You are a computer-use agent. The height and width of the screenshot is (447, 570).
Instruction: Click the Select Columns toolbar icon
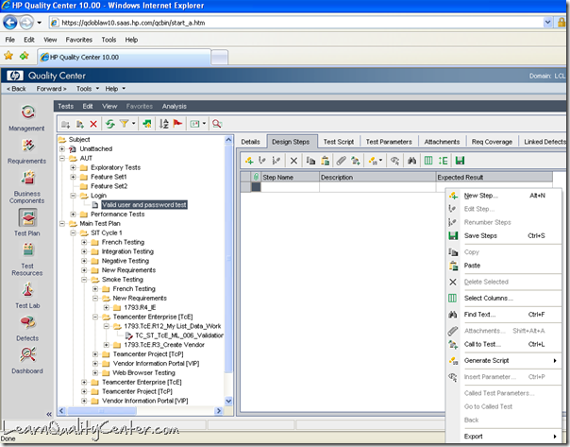point(428,161)
